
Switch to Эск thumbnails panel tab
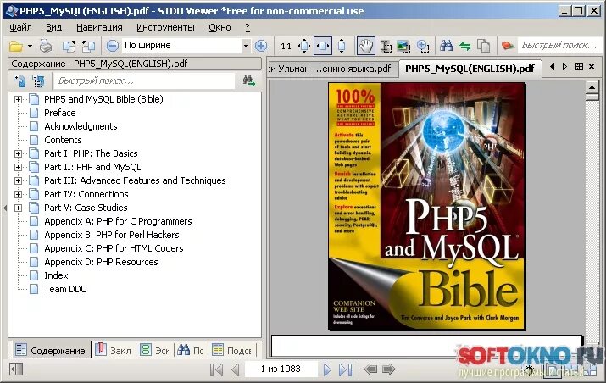point(155,350)
